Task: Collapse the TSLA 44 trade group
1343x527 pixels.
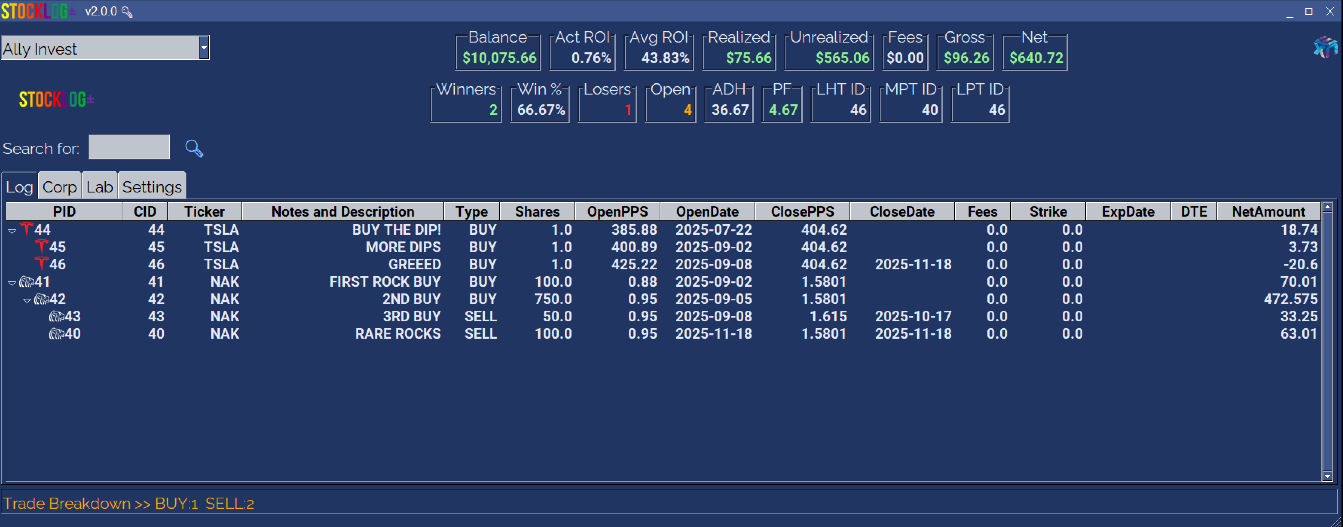Action: [12, 231]
